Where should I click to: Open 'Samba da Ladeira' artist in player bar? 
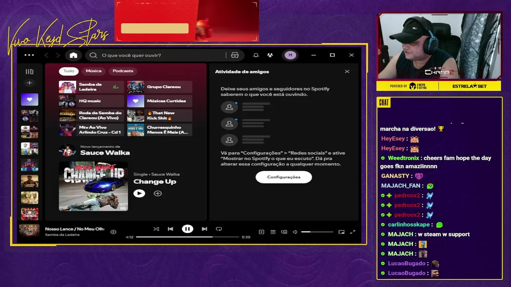click(62, 235)
